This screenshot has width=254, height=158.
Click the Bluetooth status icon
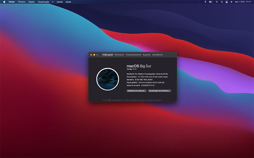point(205,2)
